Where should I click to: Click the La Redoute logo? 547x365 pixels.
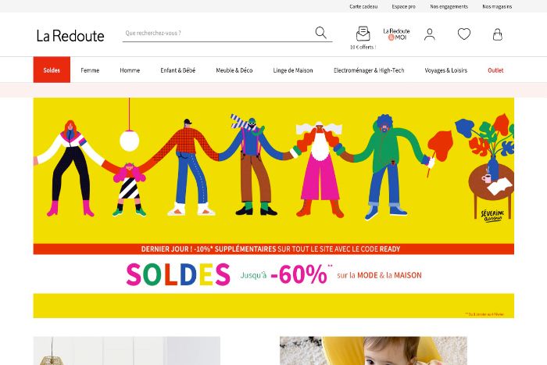(x=70, y=36)
